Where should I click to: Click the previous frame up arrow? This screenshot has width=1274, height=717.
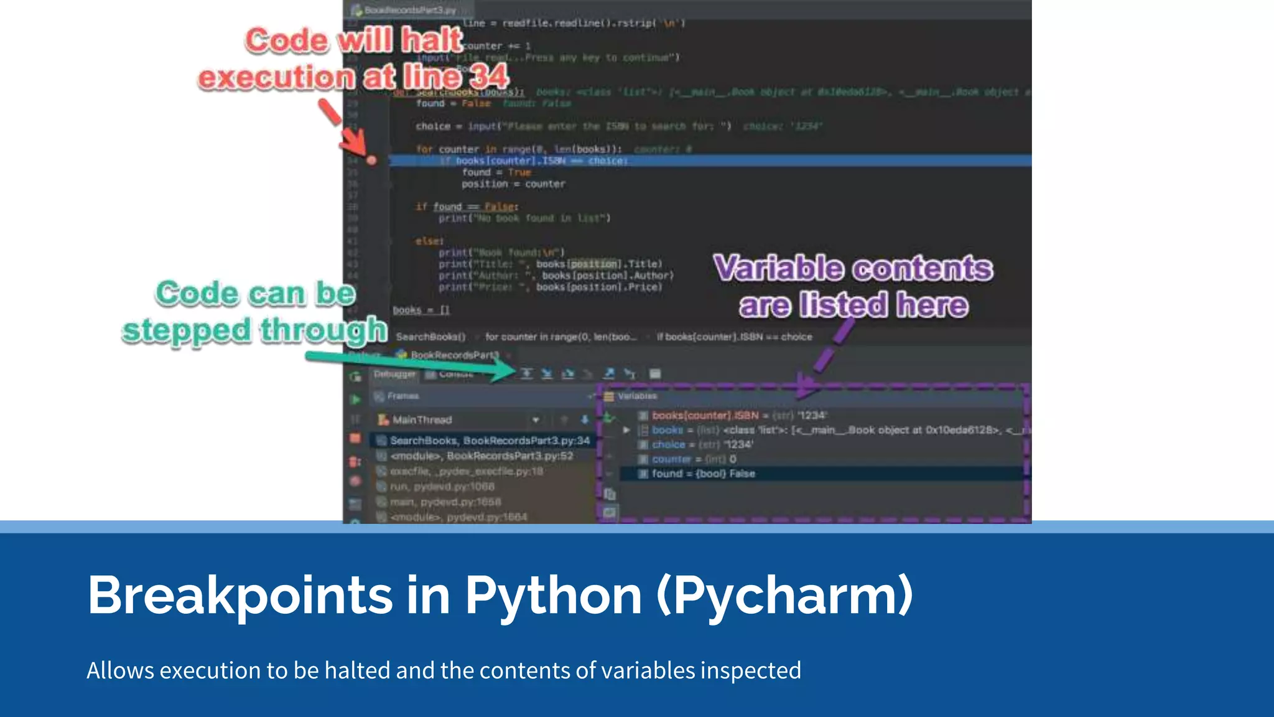564,419
